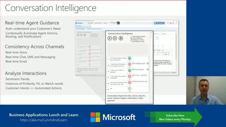Expand the Social dropdown menu
This screenshot has width=226, height=127.
106,23
